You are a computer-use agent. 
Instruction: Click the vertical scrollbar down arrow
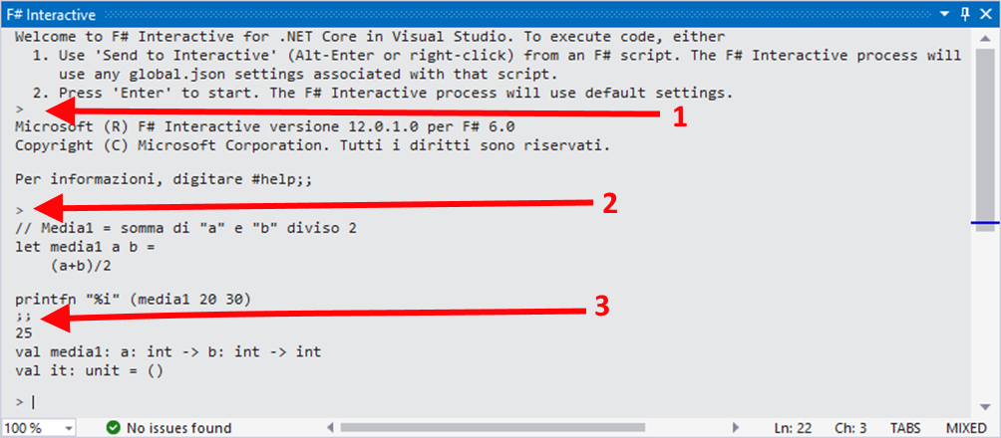click(x=983, y=407)
